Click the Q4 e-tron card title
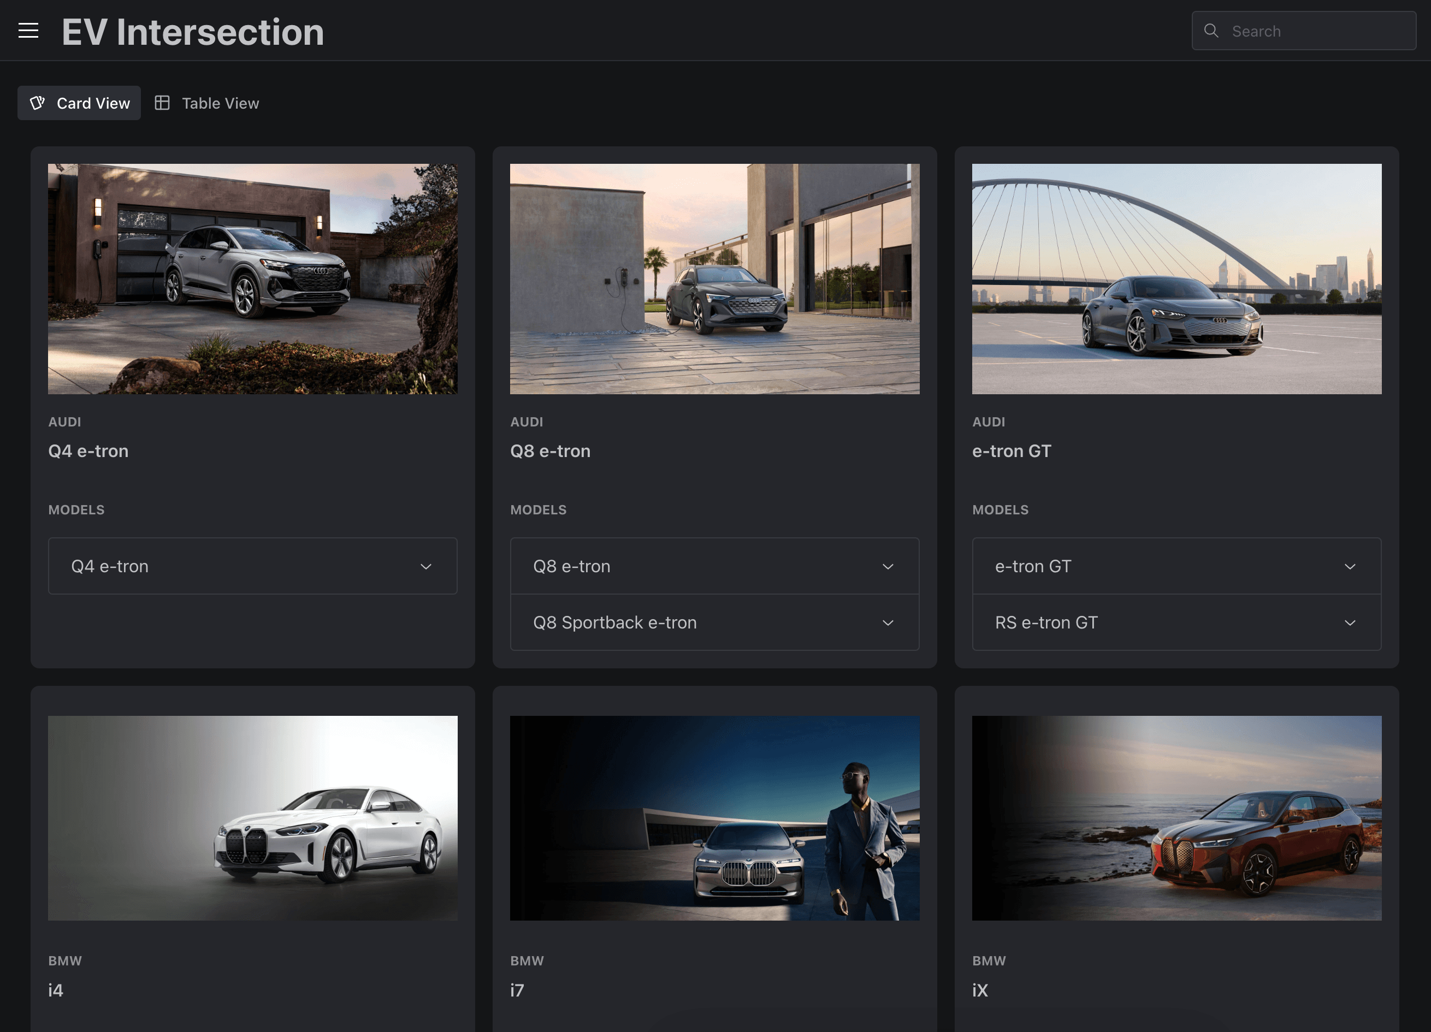Screen dimensions: 1431x1032 [x=88, y=451]
